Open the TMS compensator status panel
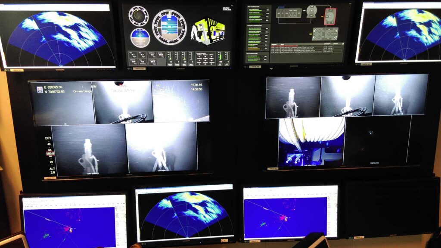Image resolution: width=441 pixels, height=248 pixels. click(258, 57)
